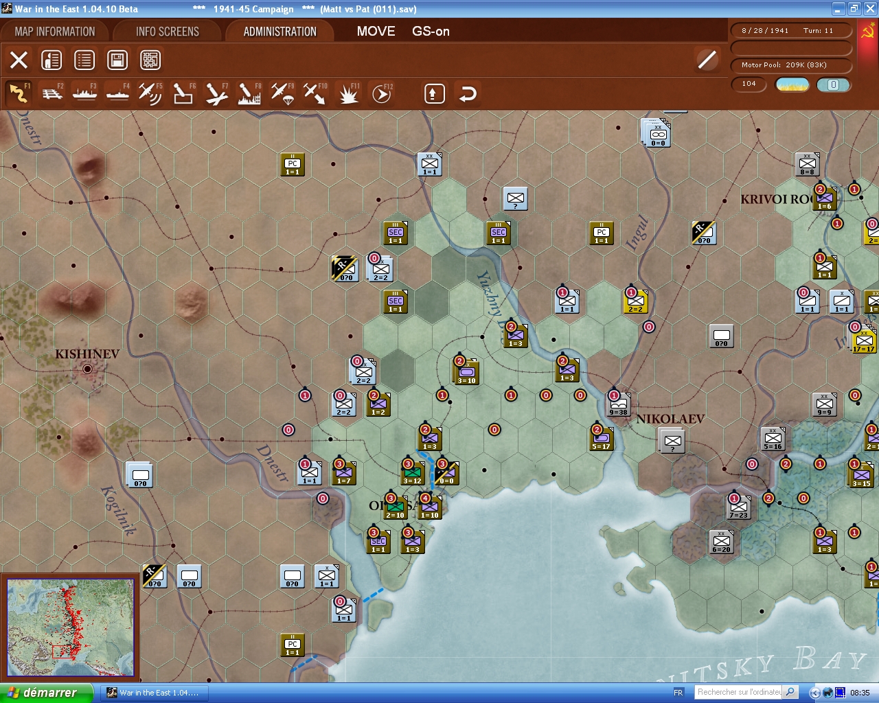The height and width of the screenshot is (703, 879).
Task: Click the MOVE mode label
Action: pos(376,32)
